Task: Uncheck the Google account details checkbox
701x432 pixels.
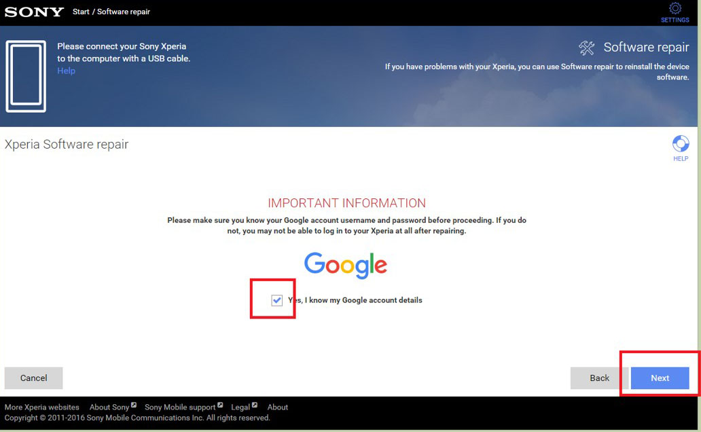Action: (x=276, y=300)
